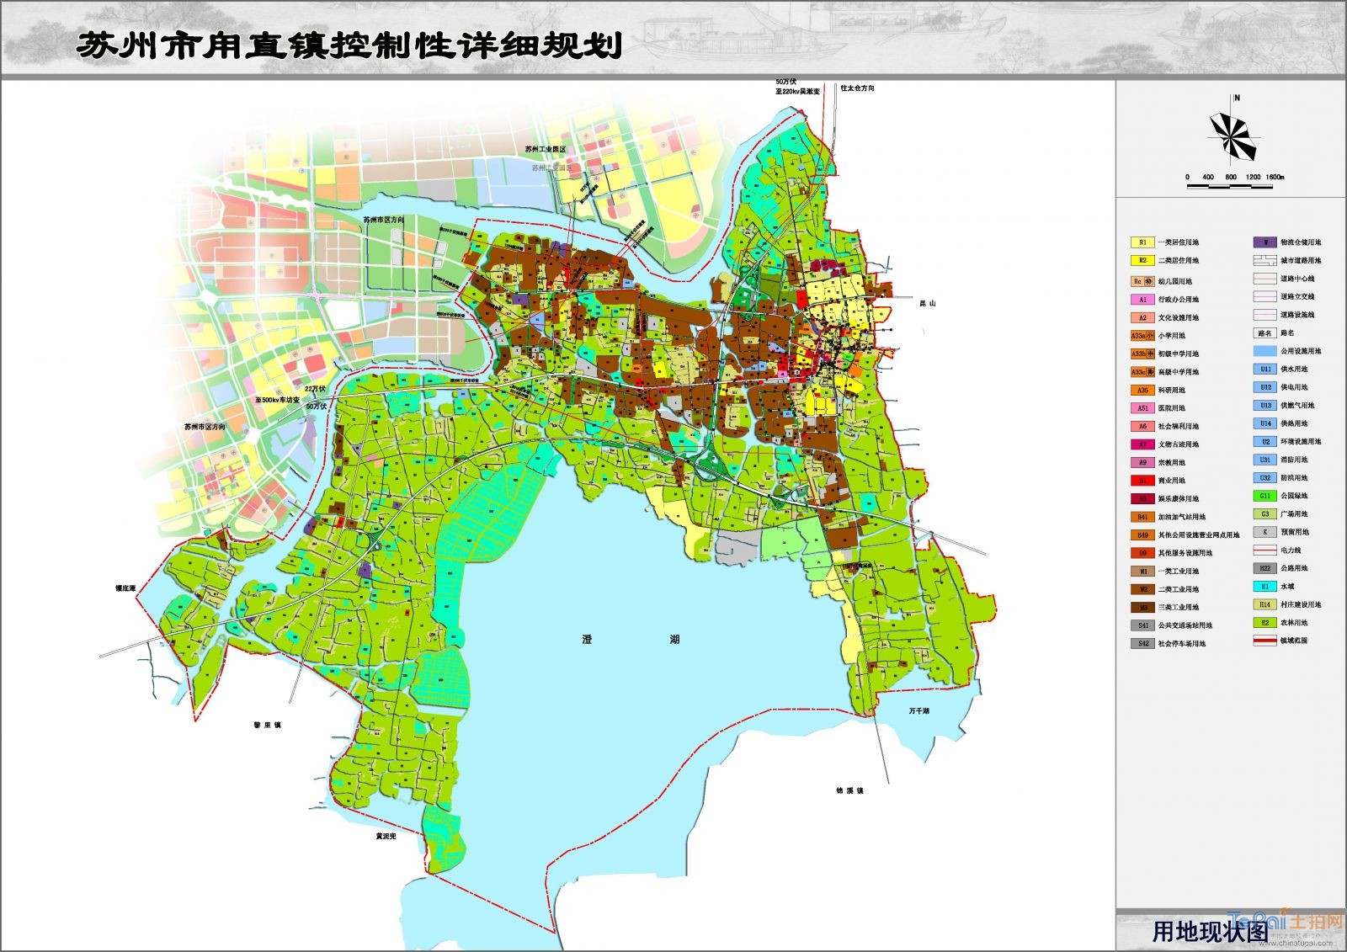1347x952 pixels.
Task: Select the A33c 高级中学用地 legend swatch
Action: (x=1142, y=372)
